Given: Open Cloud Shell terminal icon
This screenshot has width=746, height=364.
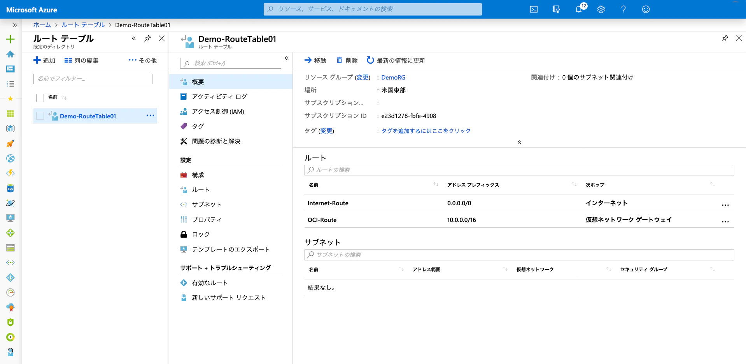Looking at the screenshot, I should (x=534, y=9).
